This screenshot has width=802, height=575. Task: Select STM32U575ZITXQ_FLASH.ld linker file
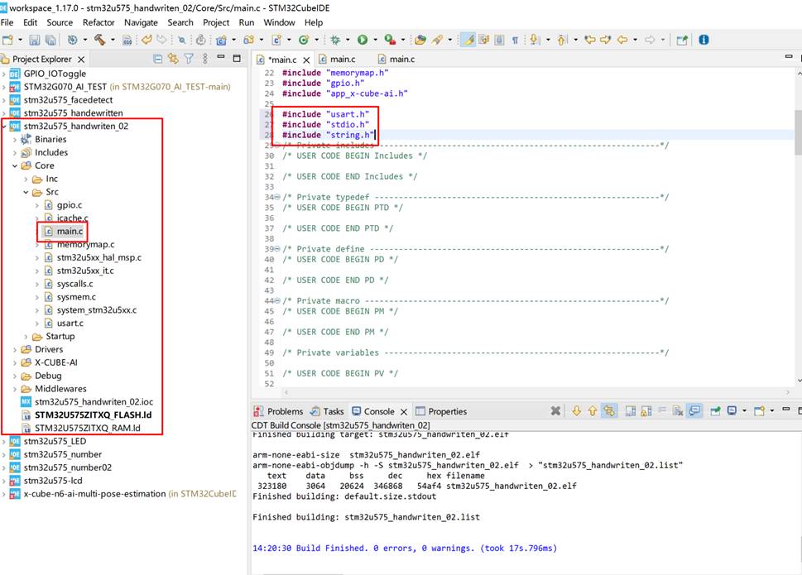87,415
